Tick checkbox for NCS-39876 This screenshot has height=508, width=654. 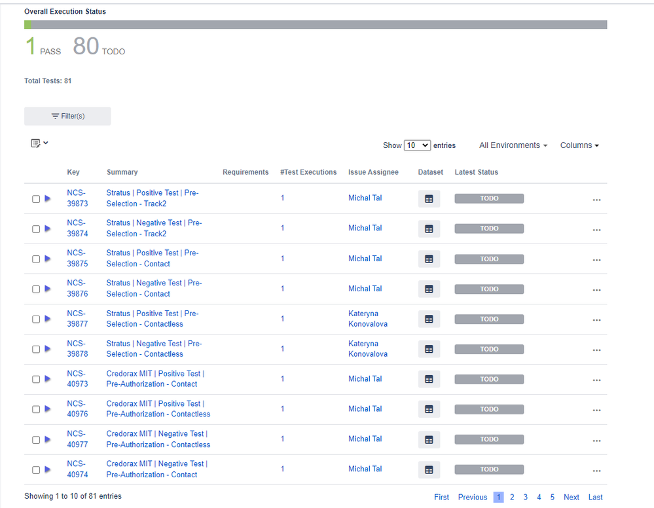[36, 289]
